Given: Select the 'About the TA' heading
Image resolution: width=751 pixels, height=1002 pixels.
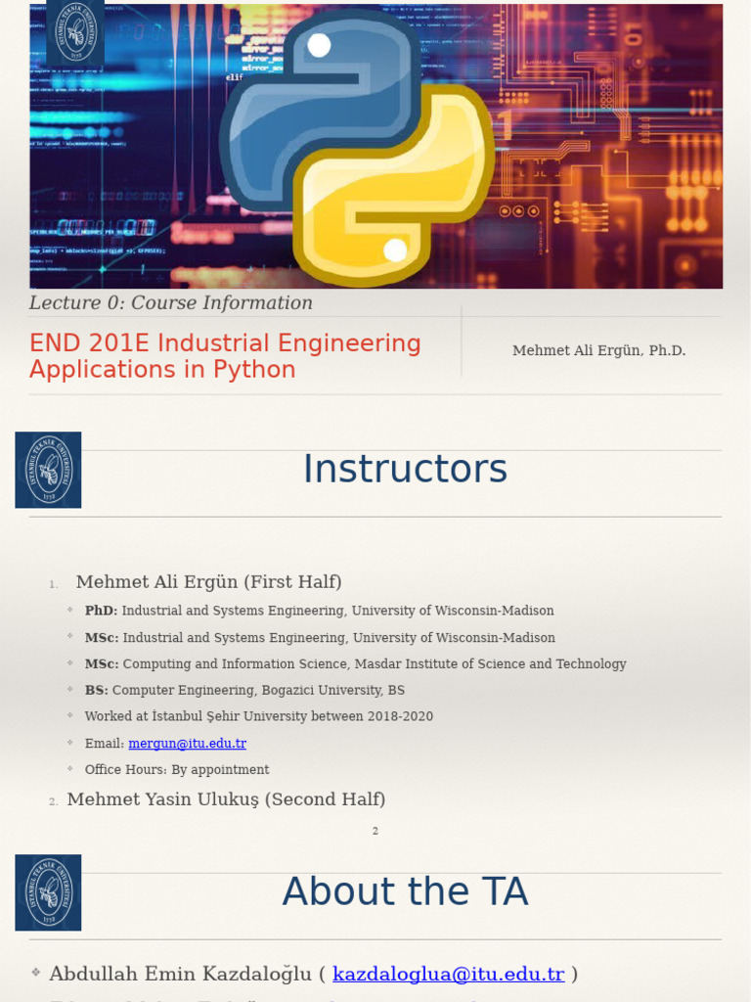Looking at the screenshot, I should click(406, 890).
